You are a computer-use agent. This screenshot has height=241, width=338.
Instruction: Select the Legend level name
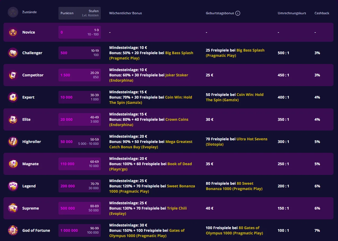coord(29,186)
